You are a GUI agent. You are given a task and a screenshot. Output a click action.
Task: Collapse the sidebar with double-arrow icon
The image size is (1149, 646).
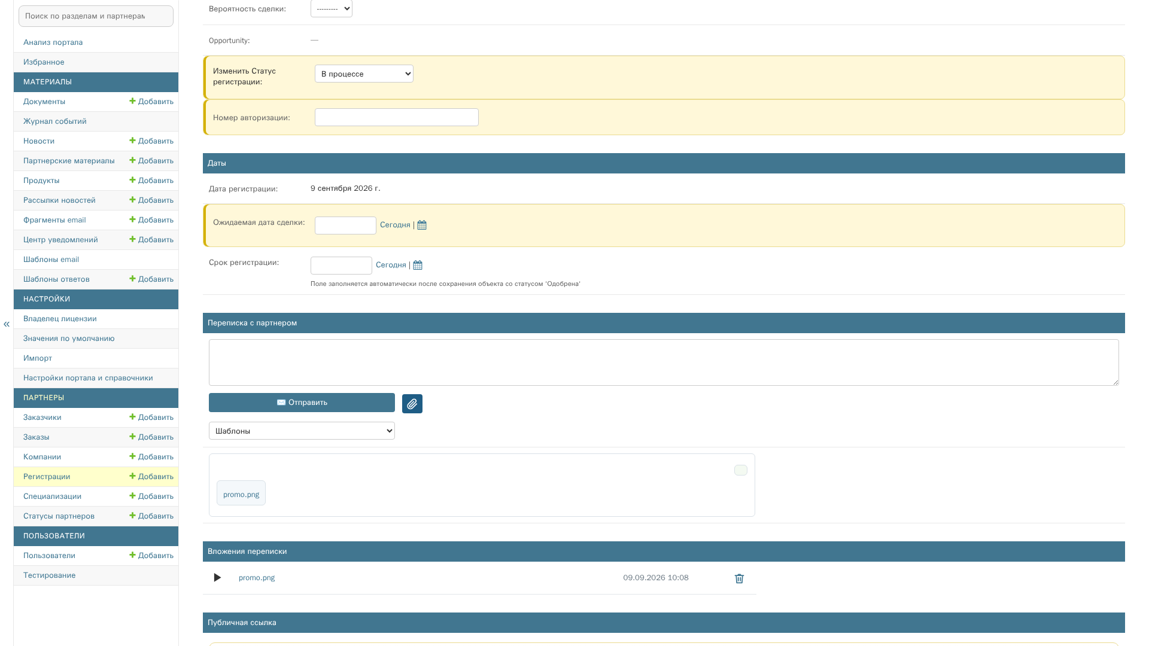point(7,324)
